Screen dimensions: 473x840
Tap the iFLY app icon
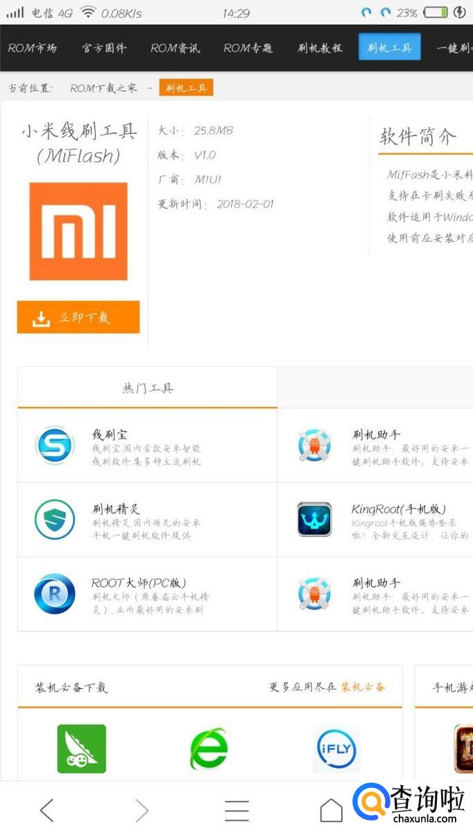(336, 749)
